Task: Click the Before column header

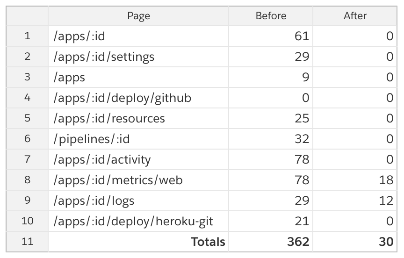Action: pyautogui.click(x=270, y=16)
